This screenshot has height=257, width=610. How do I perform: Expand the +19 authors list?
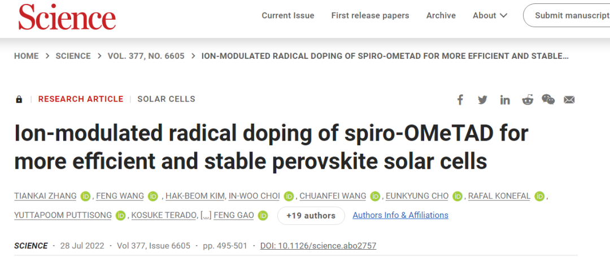click(311, 215)
